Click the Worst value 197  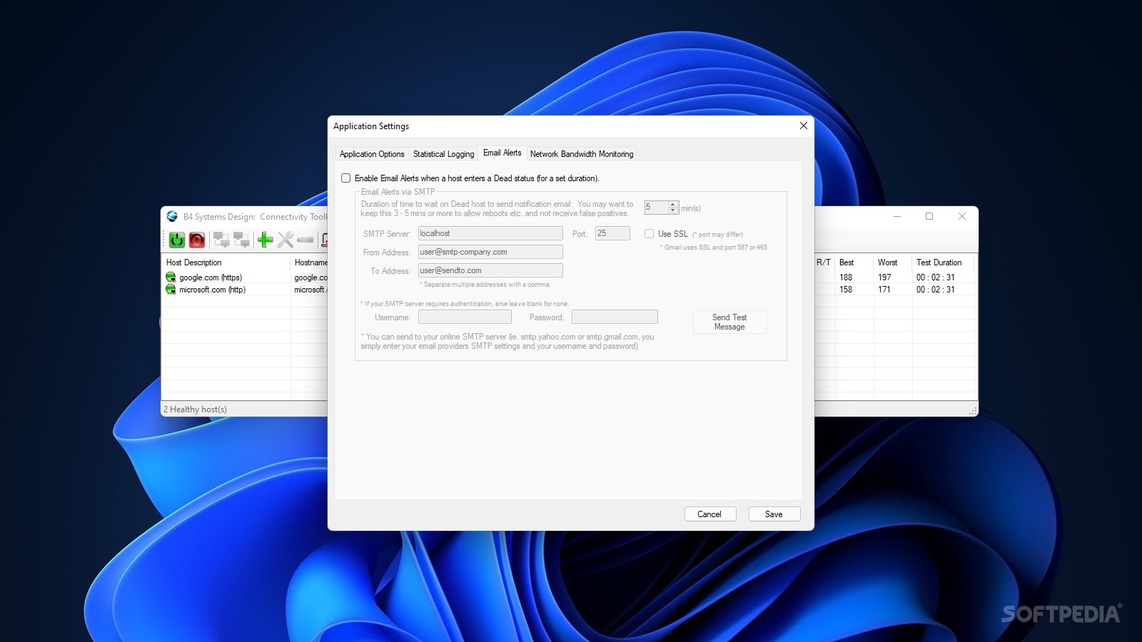coord(884,277)
